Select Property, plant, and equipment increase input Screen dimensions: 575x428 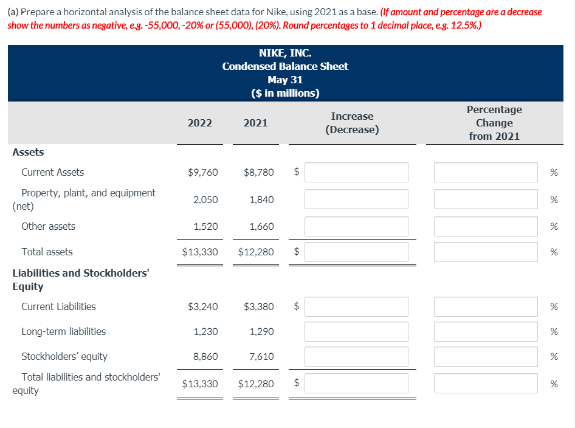[356, 199]
